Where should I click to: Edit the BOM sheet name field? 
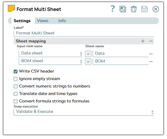point(120,61)
